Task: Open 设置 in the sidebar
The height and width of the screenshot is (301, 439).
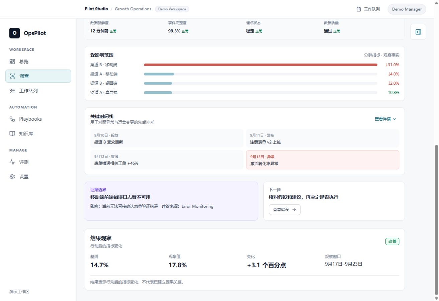Action: click(x=38, y=177)
